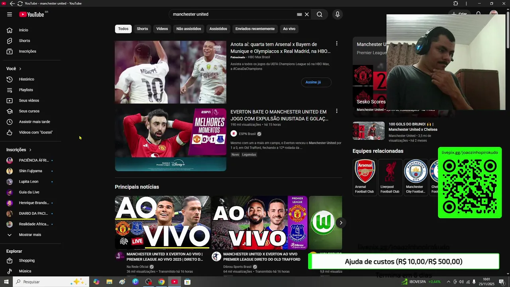Go back with the window back arrow
This screenshot has height=287, width=510.
pyautogui.click(x=12, y=3)
